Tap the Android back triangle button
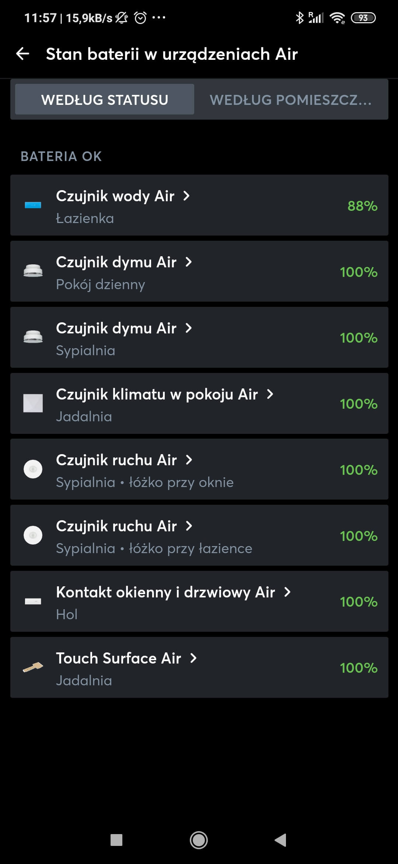This screenshot has width=398, height=864. pyautogui.click(x=281, y=840)
